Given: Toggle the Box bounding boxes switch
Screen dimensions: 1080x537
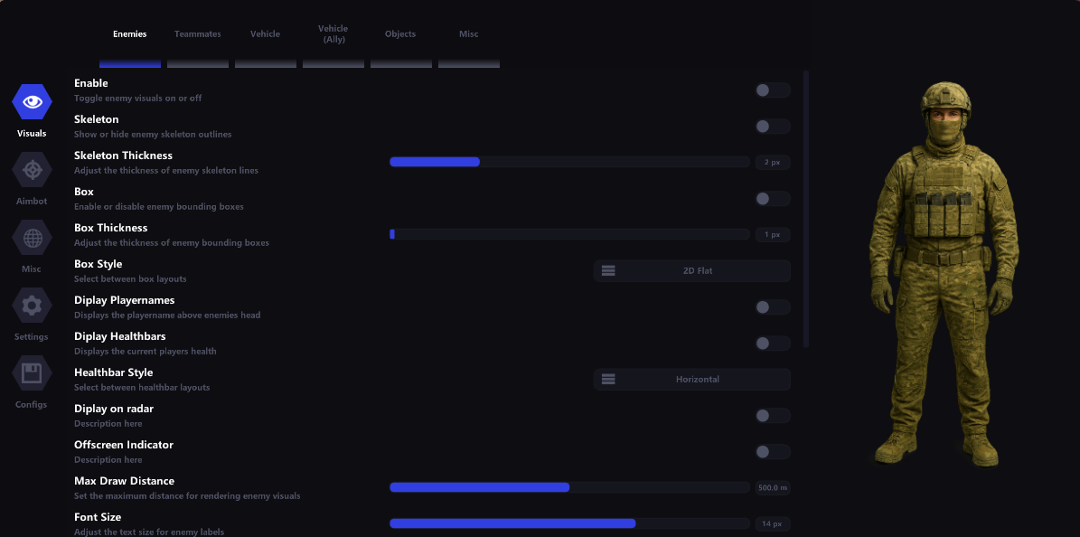Looking at the screenshot, I should (772, 199).
